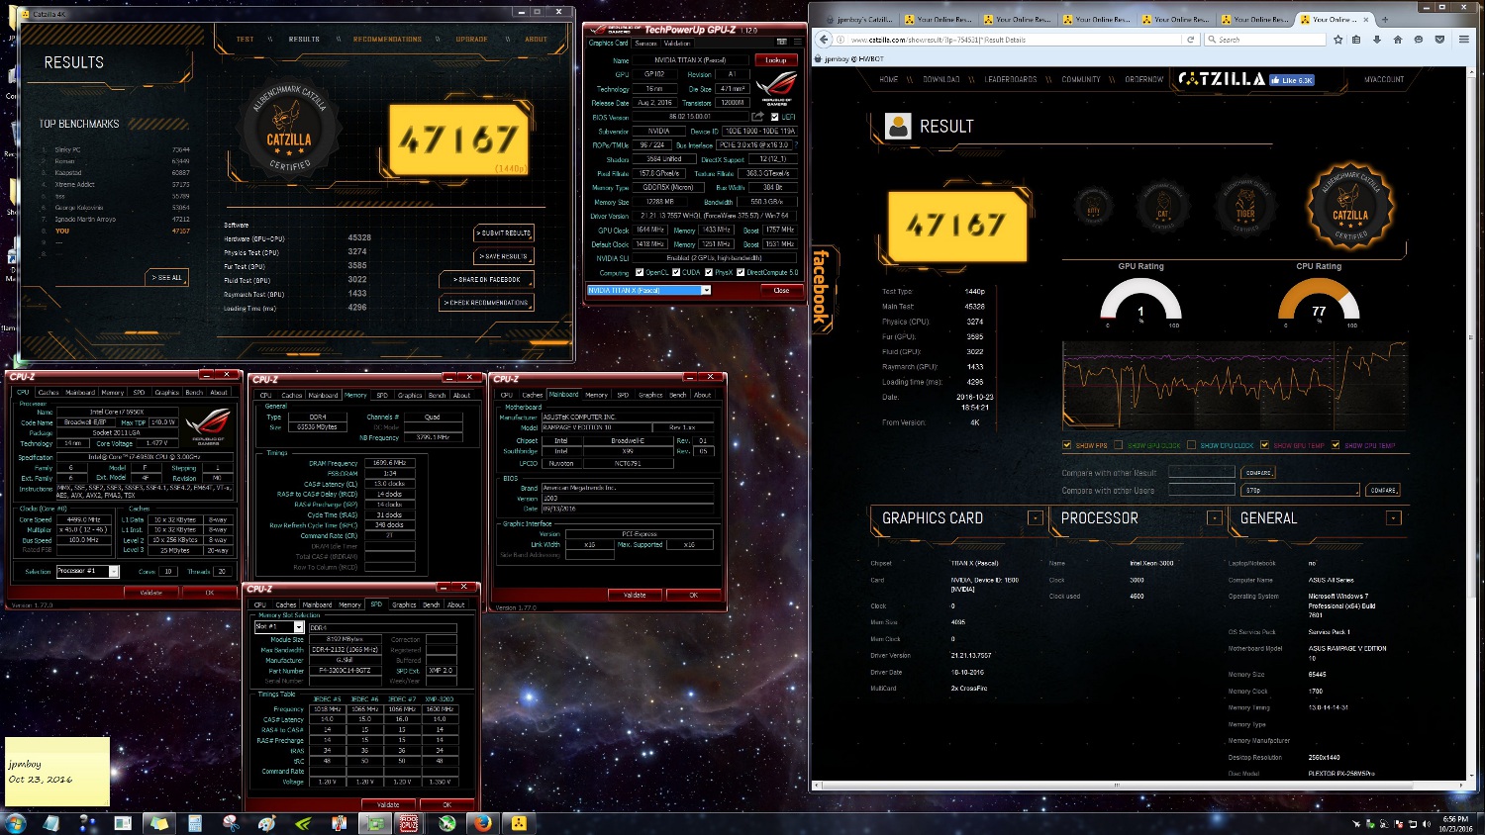Enable Show CPU Clock checkbox
Viewport: 1485px width, 835px height.
point(1191,445)
